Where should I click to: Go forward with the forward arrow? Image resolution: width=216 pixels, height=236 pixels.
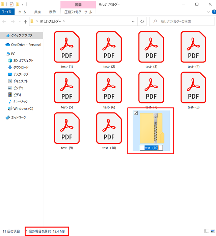point(13,22)
